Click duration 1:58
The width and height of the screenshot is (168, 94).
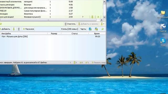[71, 8]
